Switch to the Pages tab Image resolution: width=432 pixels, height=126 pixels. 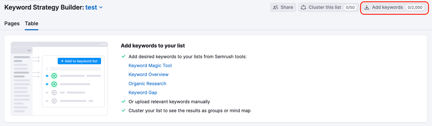click(12, 24)
